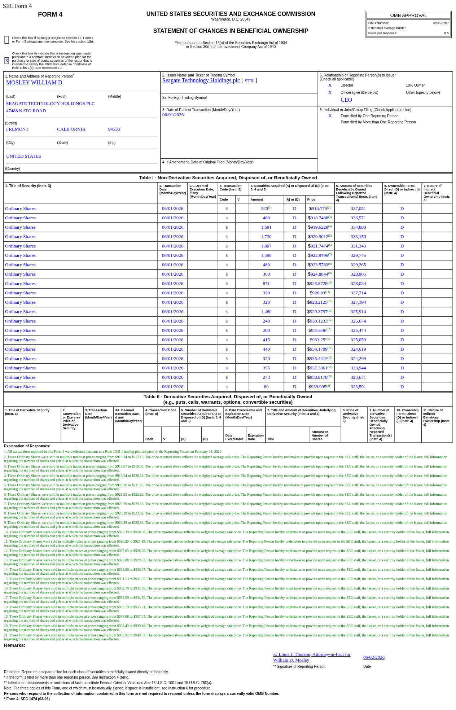Viewport: 456px width, 710px height.
Task: Click the Table II derivative securities heading
Action: coord(228,399)
